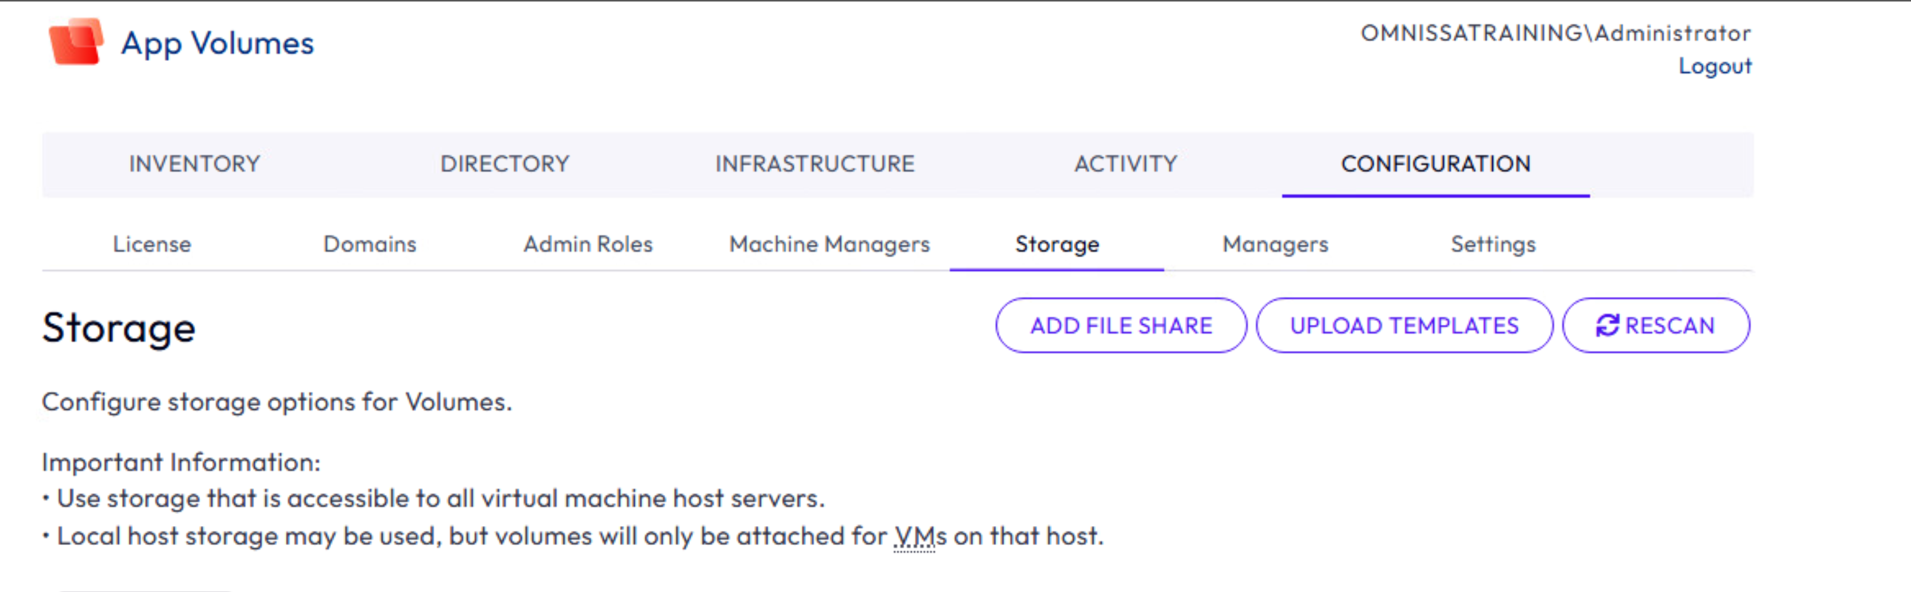The height and width of the screenshot is (592, 1911).
Task: Open the Inventory tab
Action: [194, 164]
